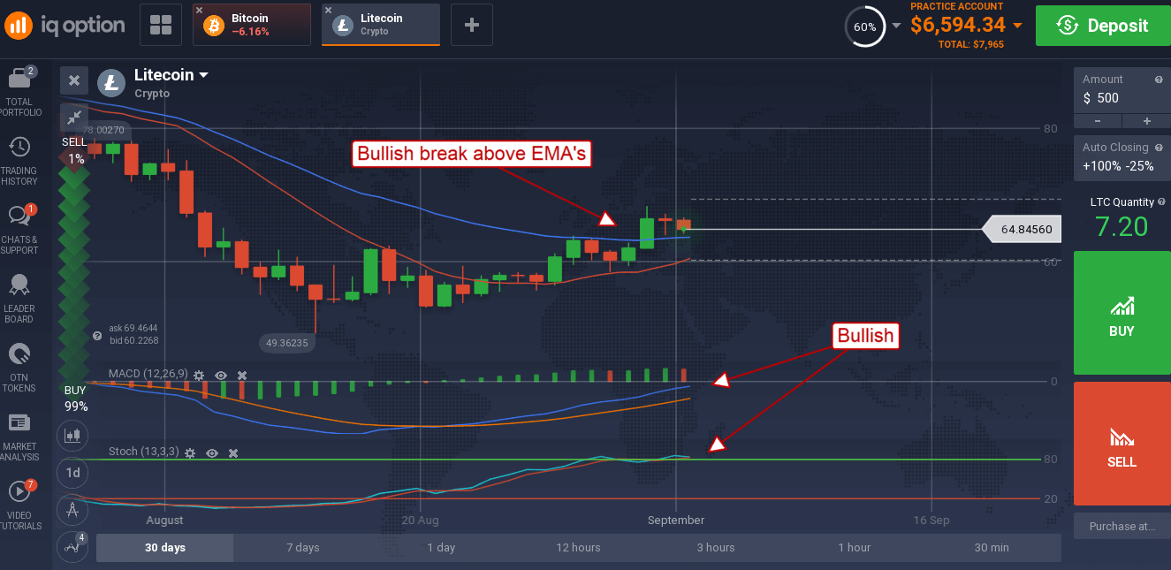
Task: Click the large red SELL button
Action: pyautogui.click(x=1122, y=444)
